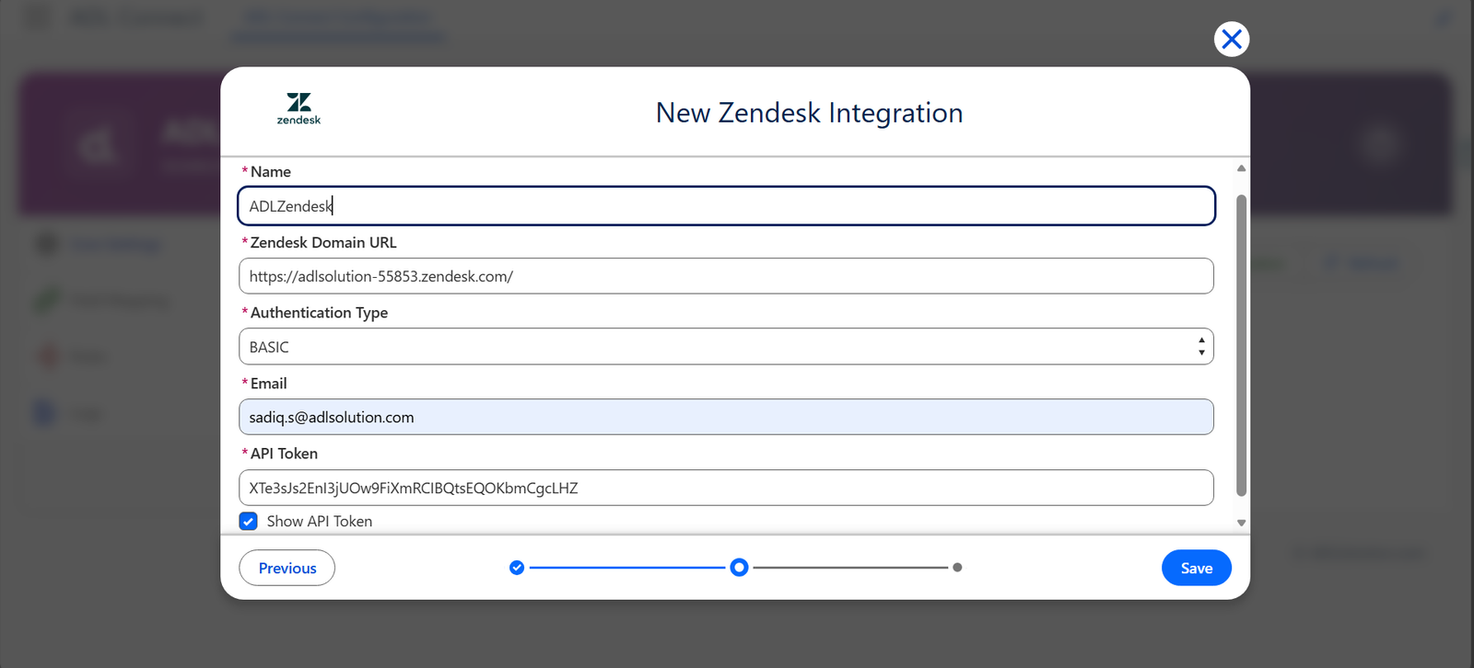Click the Zendesk Domain URL label
Screen dimensions: 1474x668
323,242
